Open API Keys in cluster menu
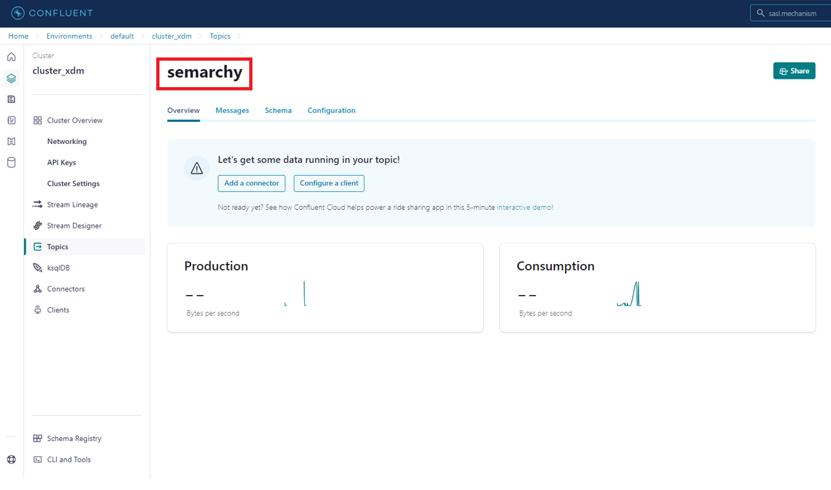Image resolution: width=831 pixels, height=490 pixels. coord(61,163)
